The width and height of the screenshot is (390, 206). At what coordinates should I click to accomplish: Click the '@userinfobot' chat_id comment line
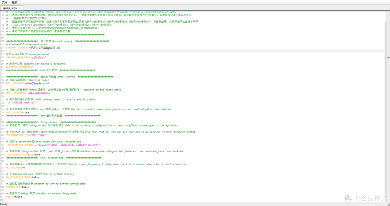point(101,132)
